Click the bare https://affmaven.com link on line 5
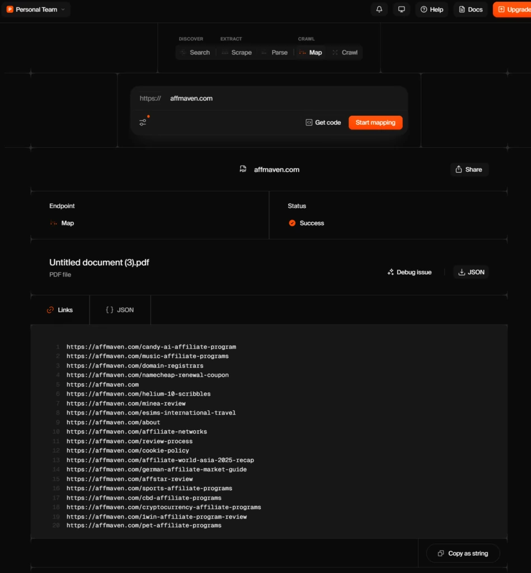Image resolution: width=531 pixels, height=573 pixels. coord(103,384)
